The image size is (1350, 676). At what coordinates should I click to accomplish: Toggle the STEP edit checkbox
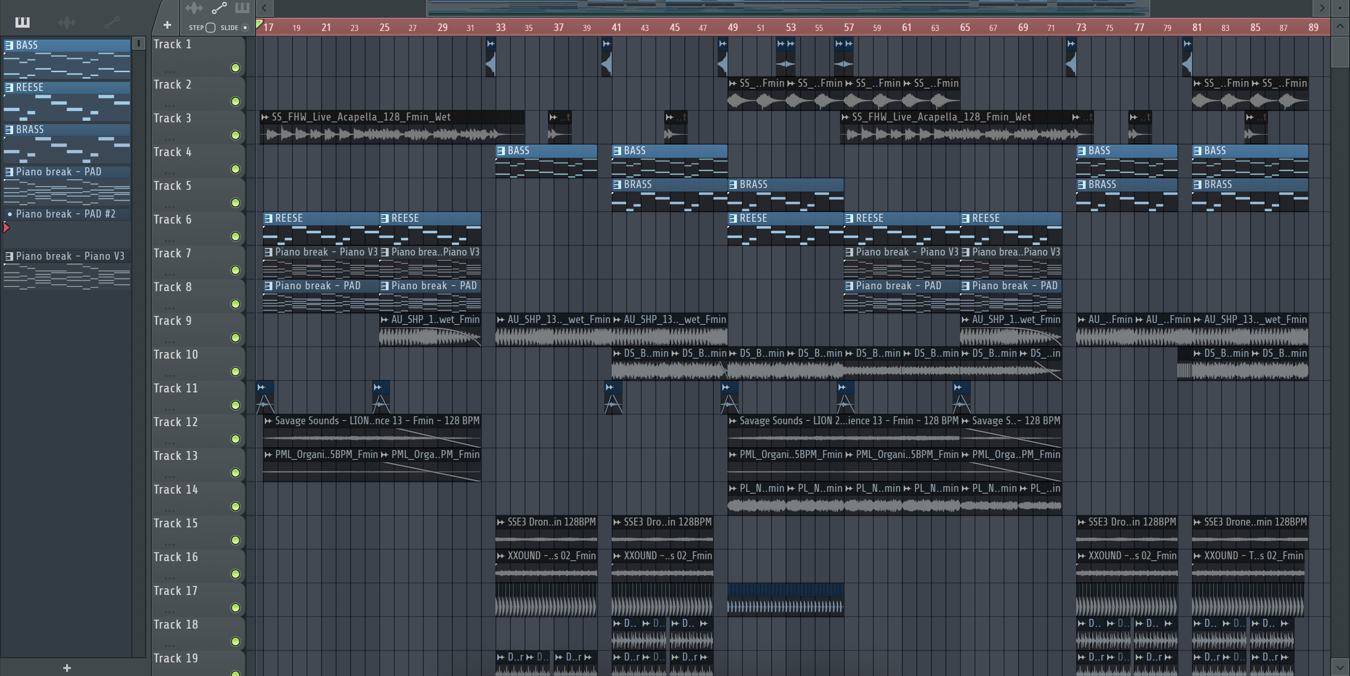pyautogui.click(x=210, y=28)
